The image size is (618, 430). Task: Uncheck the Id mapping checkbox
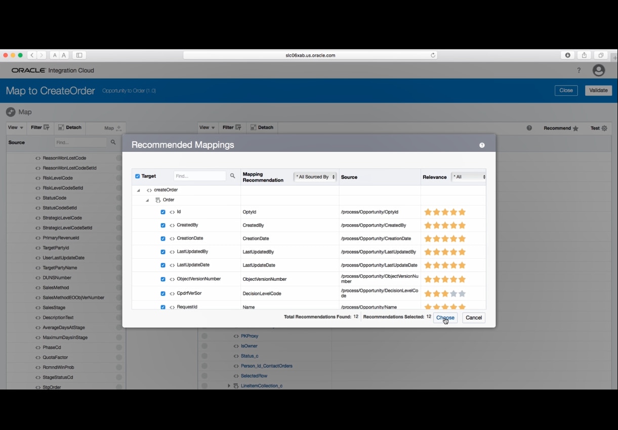pyautogui.click(x=163, y=212)
